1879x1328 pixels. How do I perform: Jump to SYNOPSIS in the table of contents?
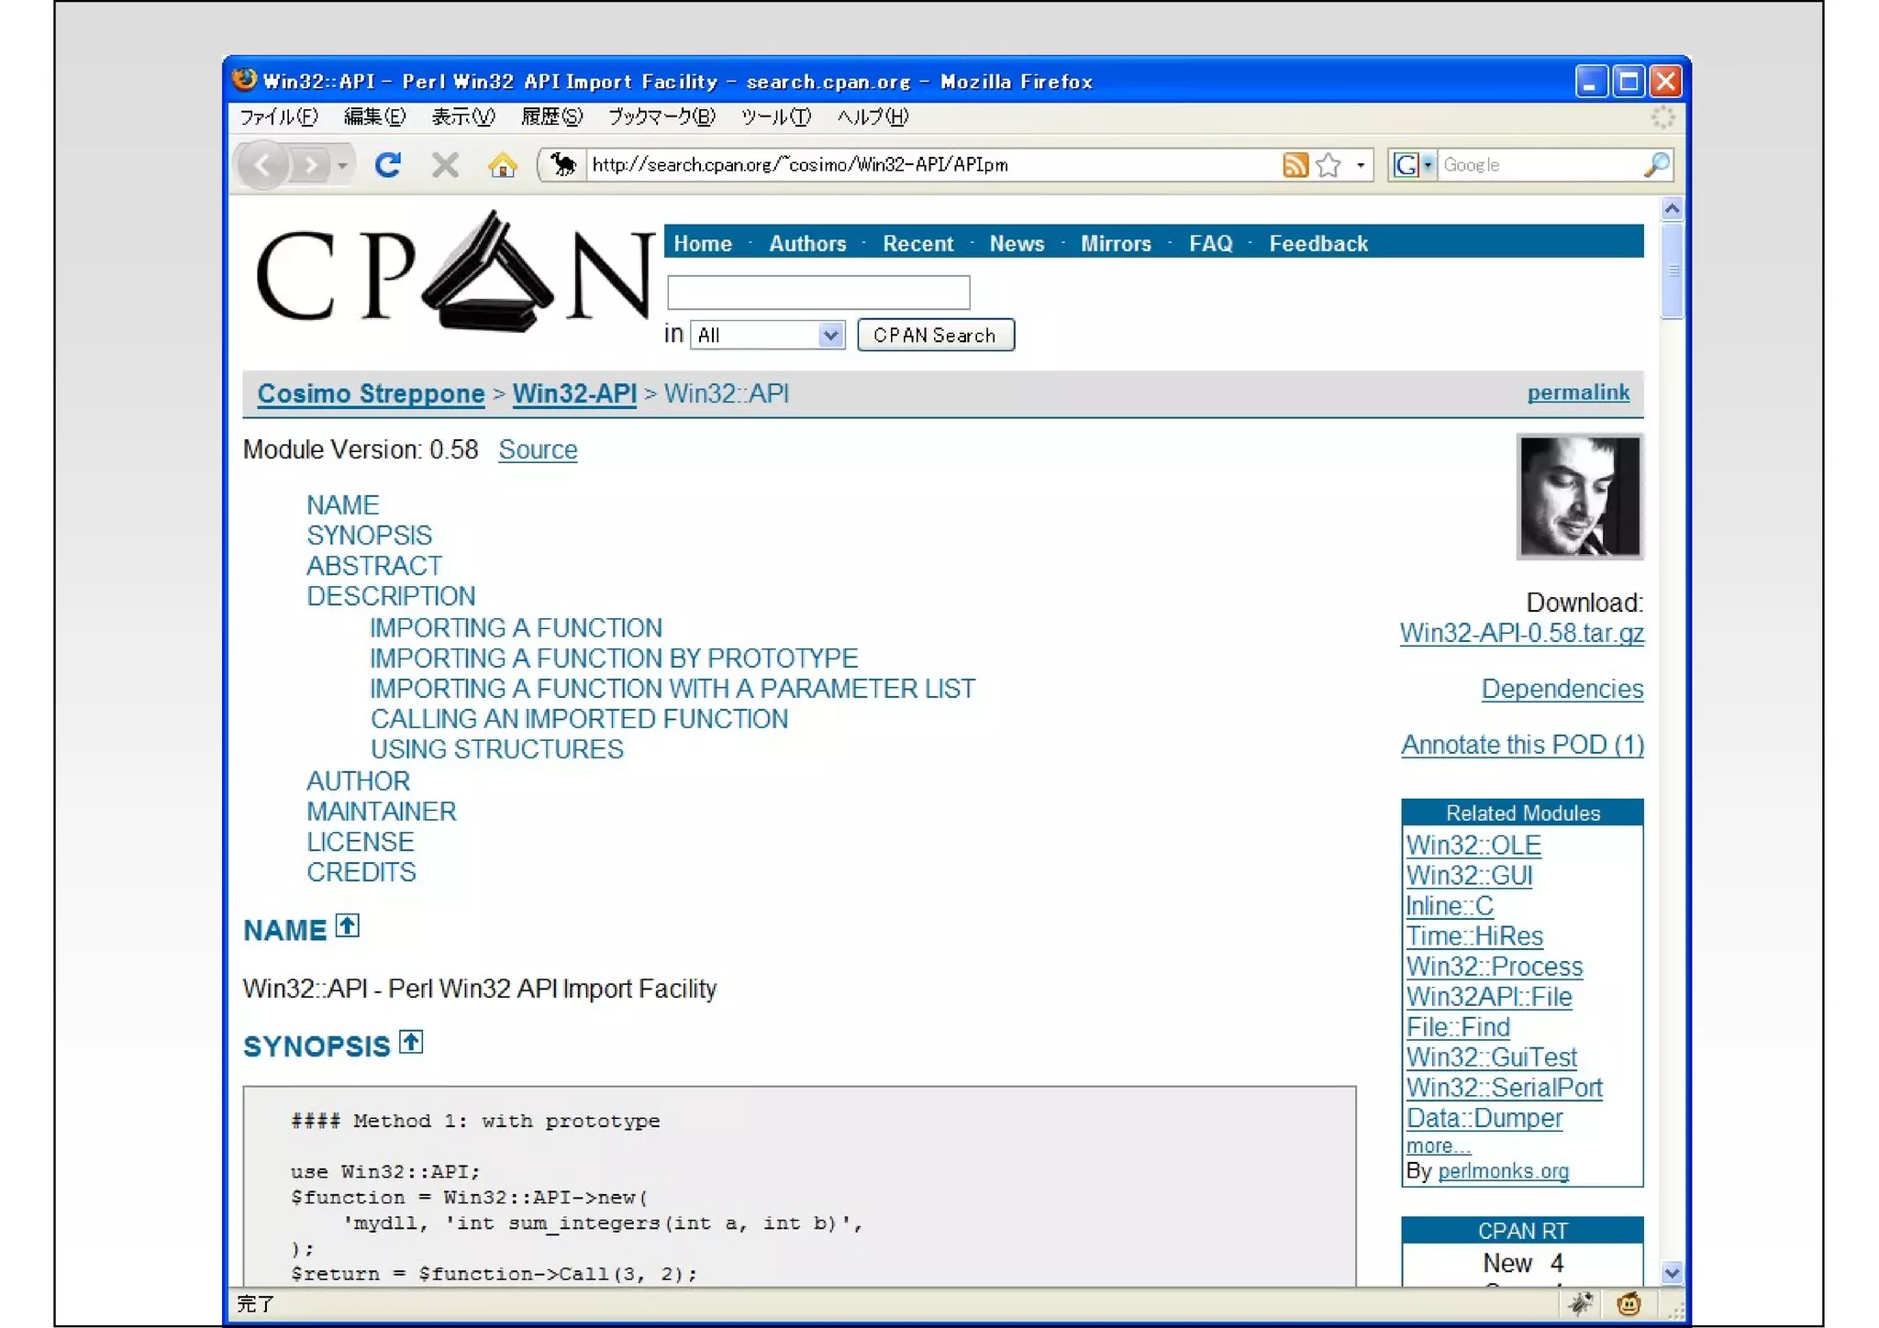[x=369, y=536]
